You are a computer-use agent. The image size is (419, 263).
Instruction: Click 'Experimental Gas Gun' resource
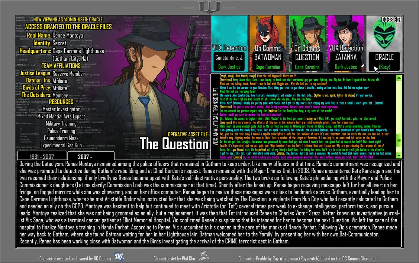[x=61, y=145]
